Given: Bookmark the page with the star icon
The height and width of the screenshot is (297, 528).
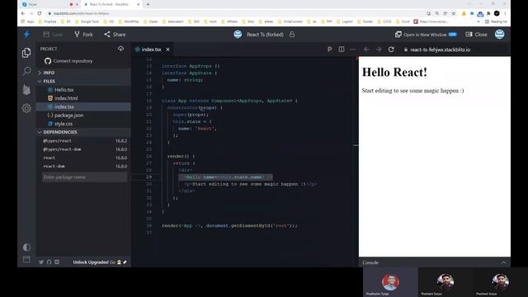Looking at the screenshot, I should [454, 13].
